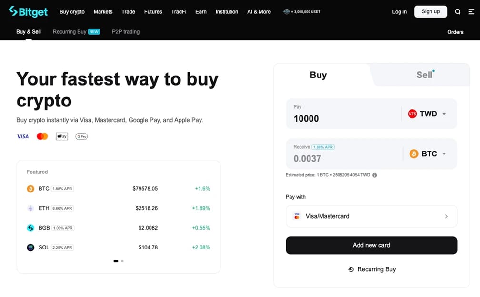Open the TWD currency dropdown arrow

tap(444, 114)
